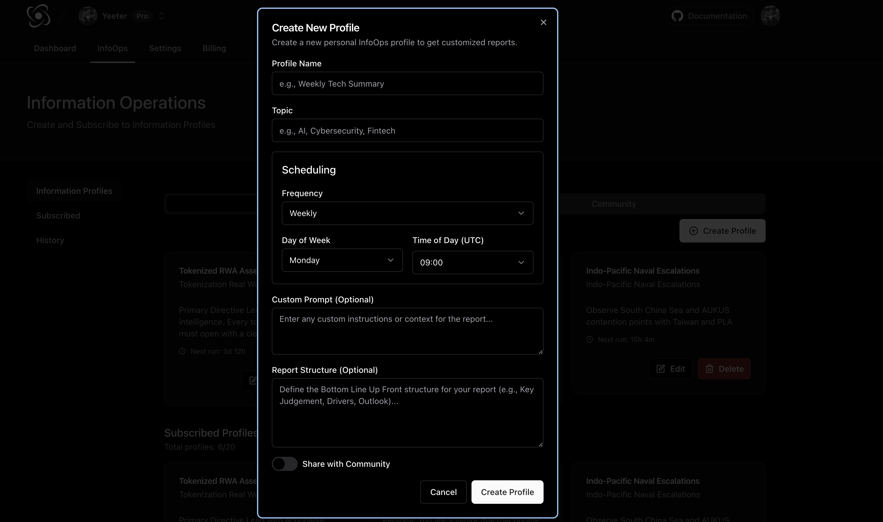Click the GitHub Documentation icon
The width and height of the screenshot is (883, 522).
pyautogui.click(x=677, y=16)
